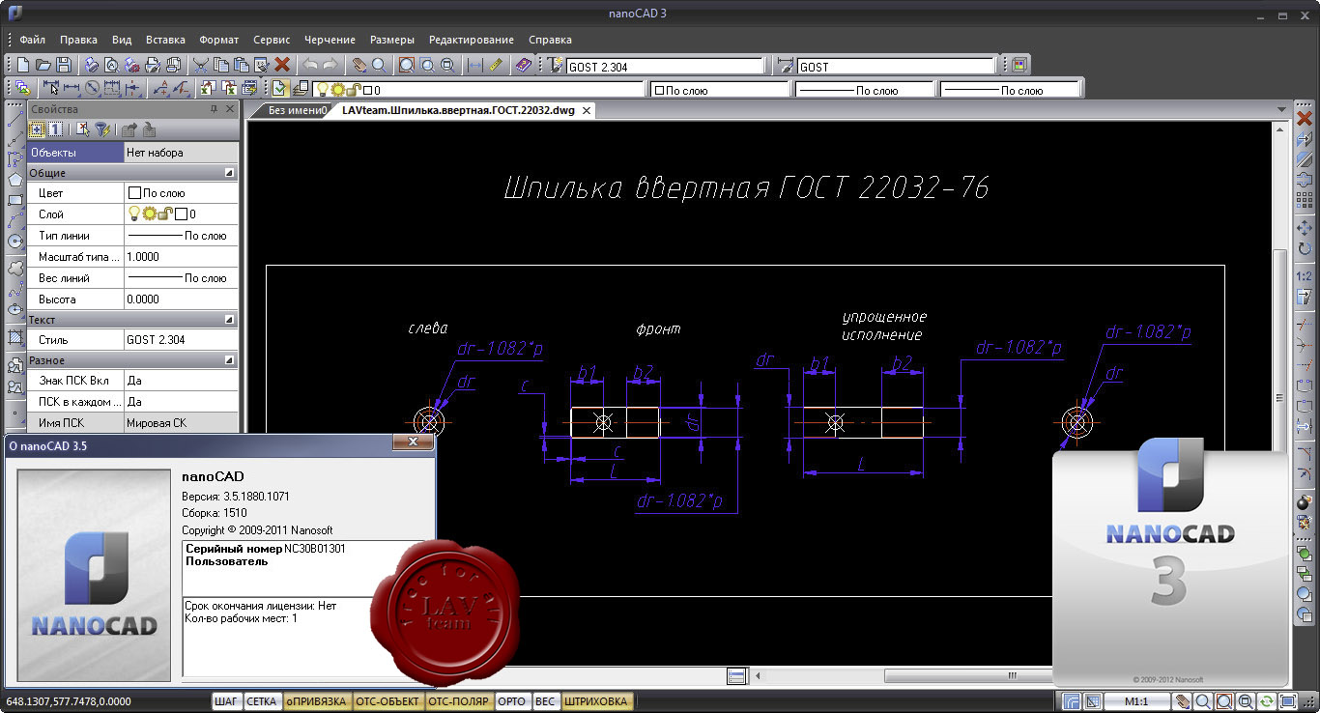Activate the Pan hand tool
Image resolution: width=1320 pixels, height=713 pixels.
tap(359, 66)
